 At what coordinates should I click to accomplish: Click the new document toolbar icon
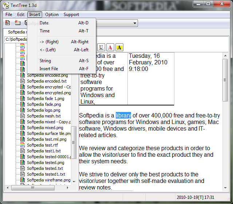7,23
